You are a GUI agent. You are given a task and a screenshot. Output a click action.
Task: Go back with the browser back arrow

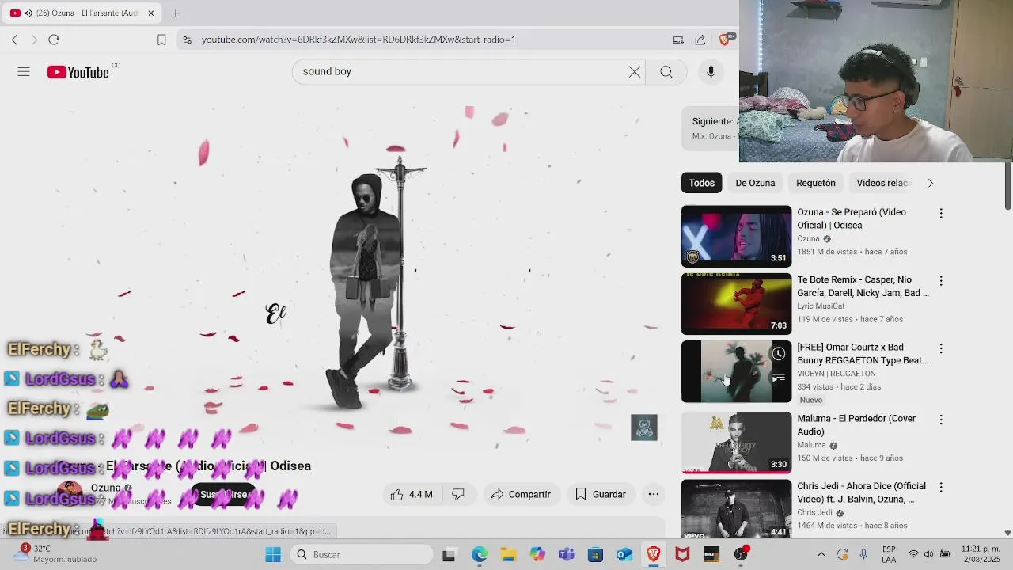click(14, 40)
